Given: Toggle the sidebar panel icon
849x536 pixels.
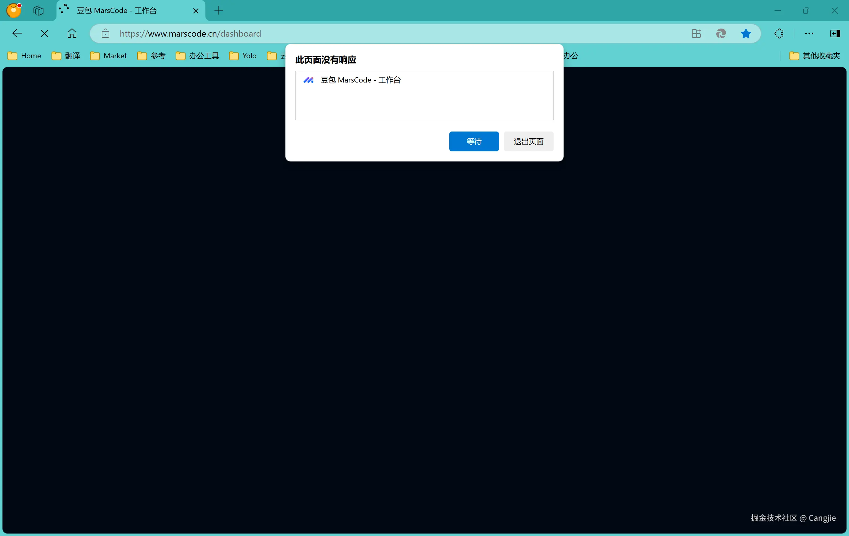Looking at the screenshot, I should 835,33.
